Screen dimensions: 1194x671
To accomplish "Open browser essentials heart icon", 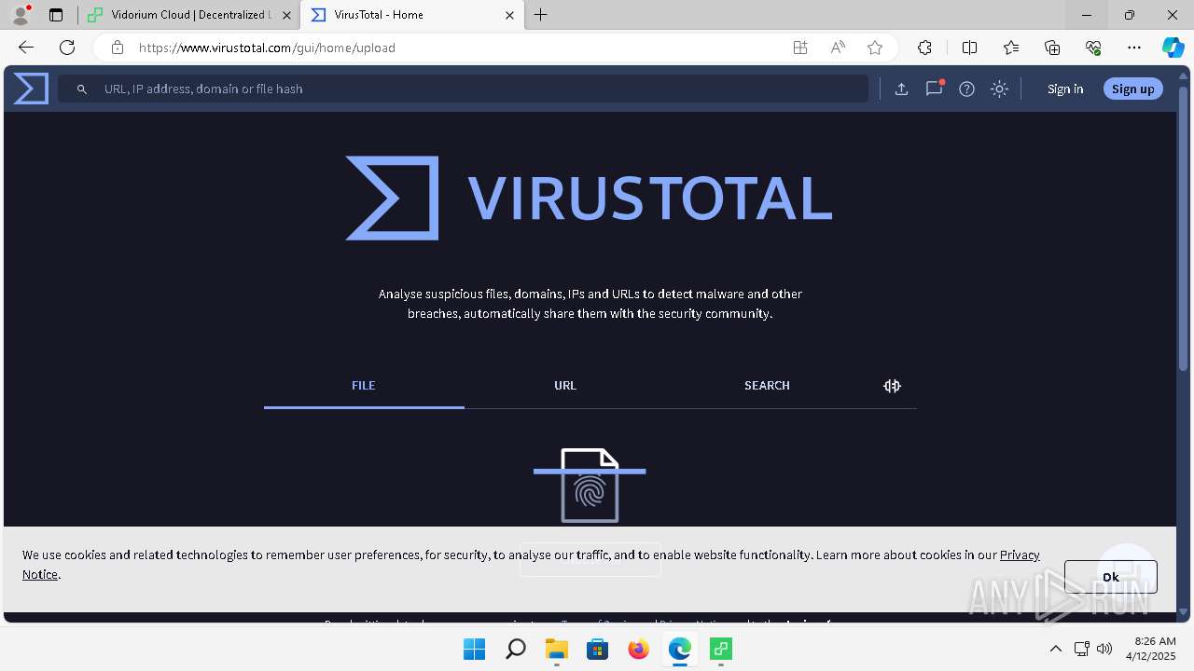I will (x=1093, y=48).
